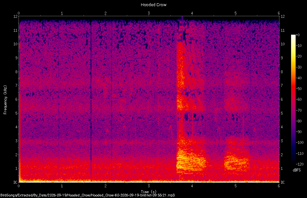The height and width of the screenshot is (198, 307).
Task: Click the "4" second tick on the bottom time axis
Action: 192,186
